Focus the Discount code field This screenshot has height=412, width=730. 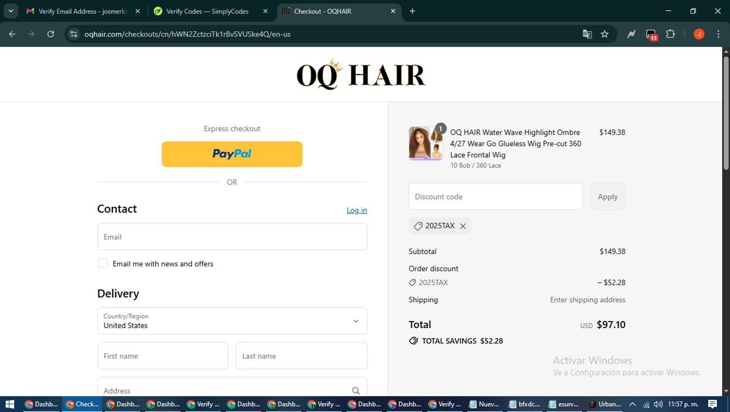tap(495, 197)
